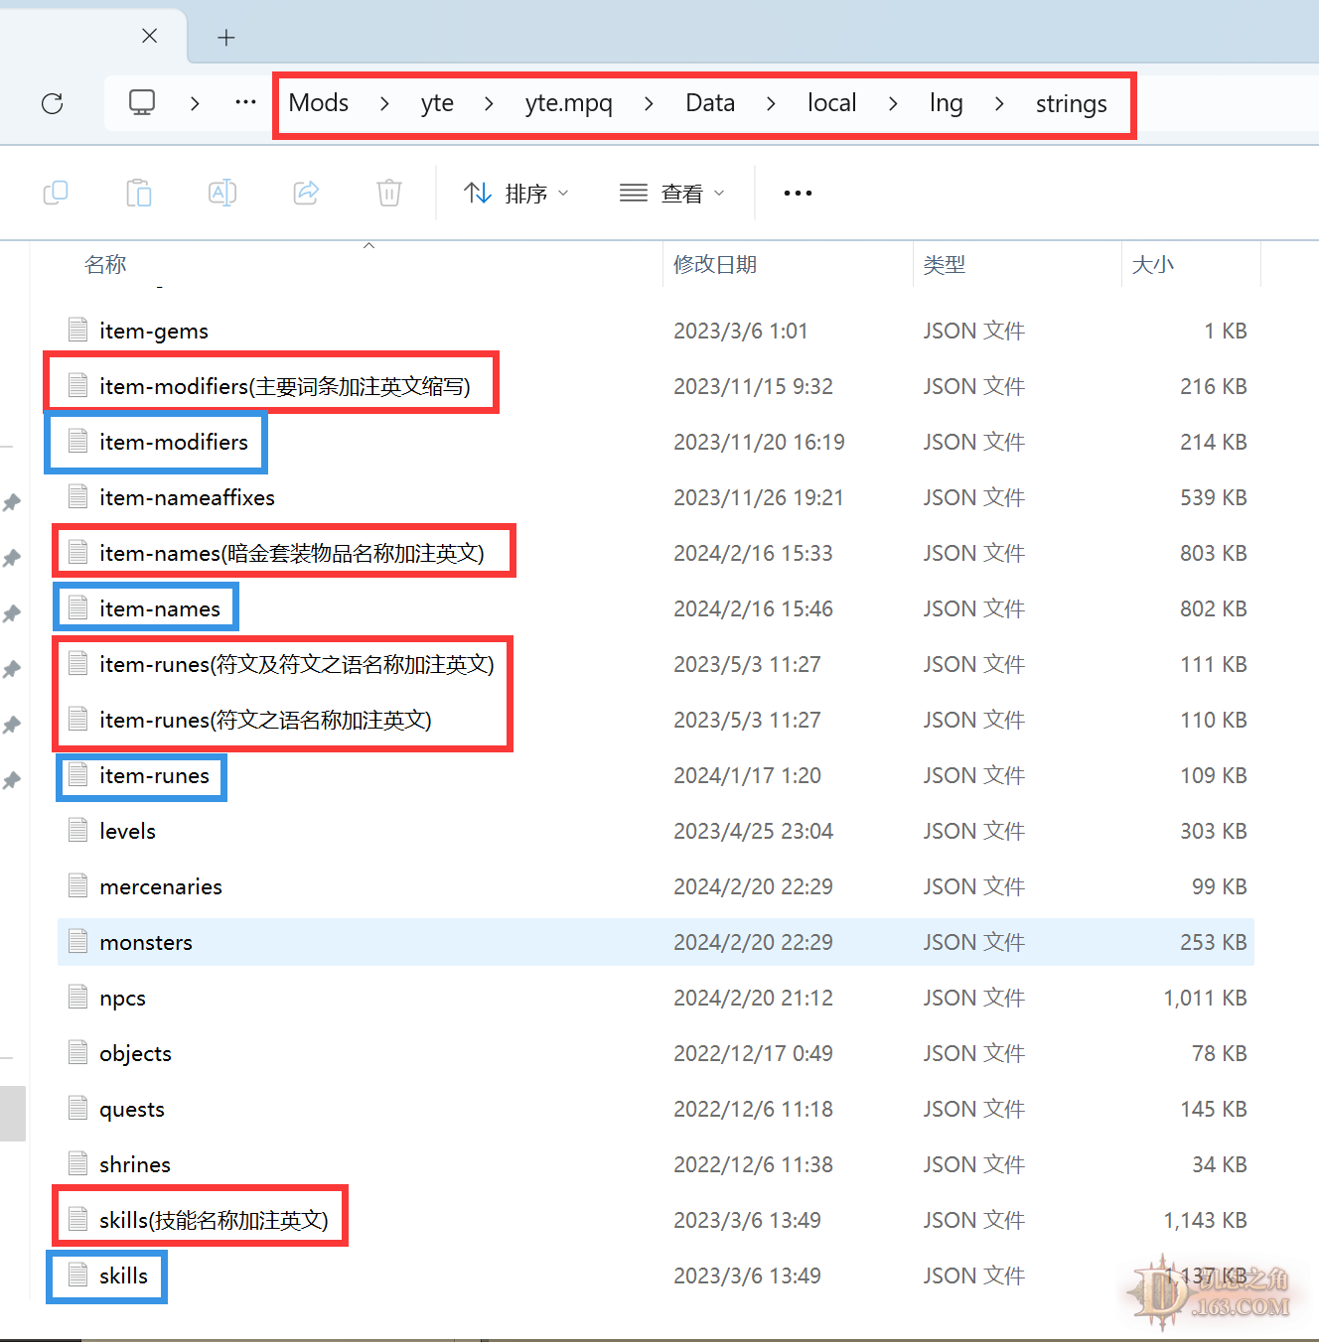Sort by 名称 column header
This screenshot has height=1342, width=1319.
click(105, 264)
